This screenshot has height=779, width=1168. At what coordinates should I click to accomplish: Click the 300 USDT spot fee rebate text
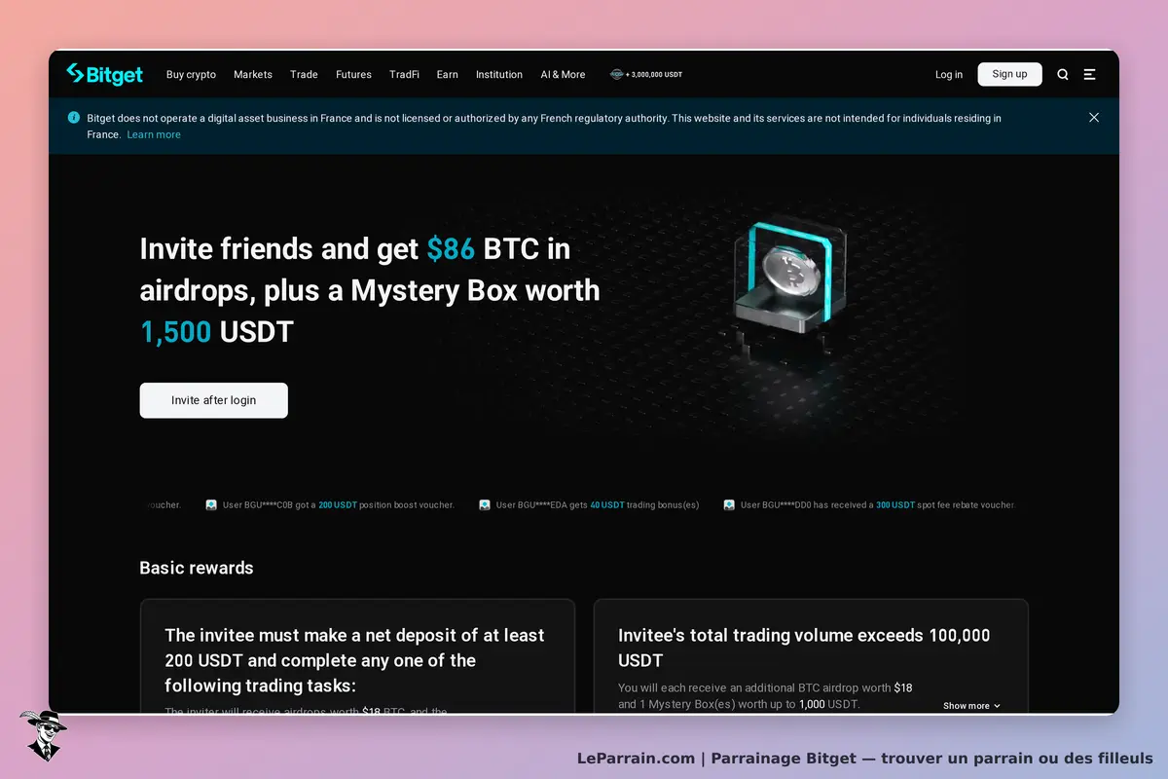(x=945, y=505)
